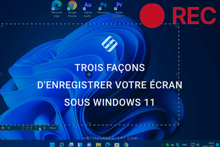
Task: Open network status icon in tray
Action: pyautogui.click(x=193, y=145)
